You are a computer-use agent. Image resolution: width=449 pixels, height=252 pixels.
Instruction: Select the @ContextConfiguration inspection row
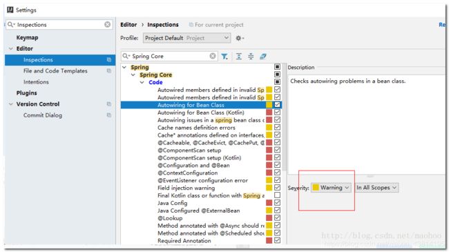(188, 173)
